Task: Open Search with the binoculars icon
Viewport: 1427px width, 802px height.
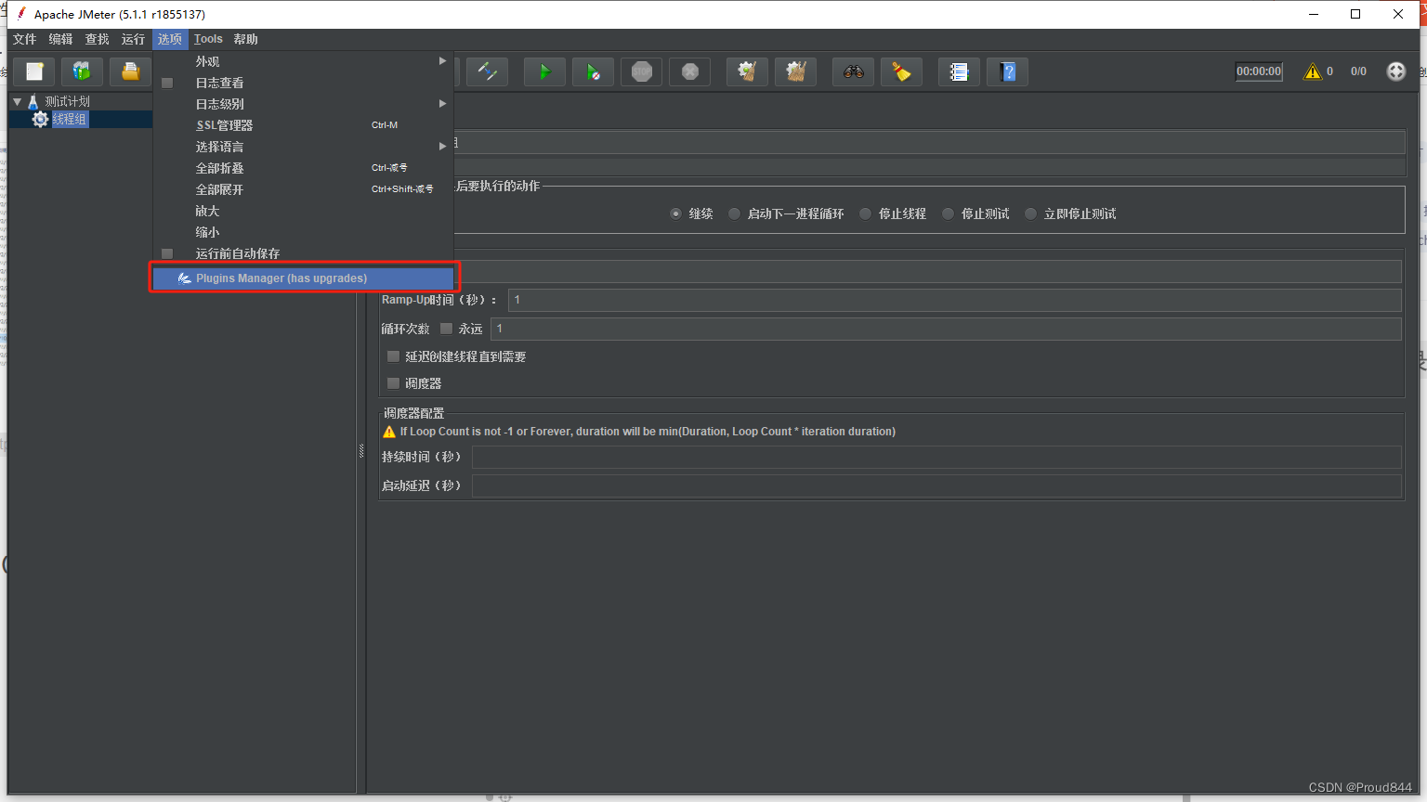Action: click(853, 71)
